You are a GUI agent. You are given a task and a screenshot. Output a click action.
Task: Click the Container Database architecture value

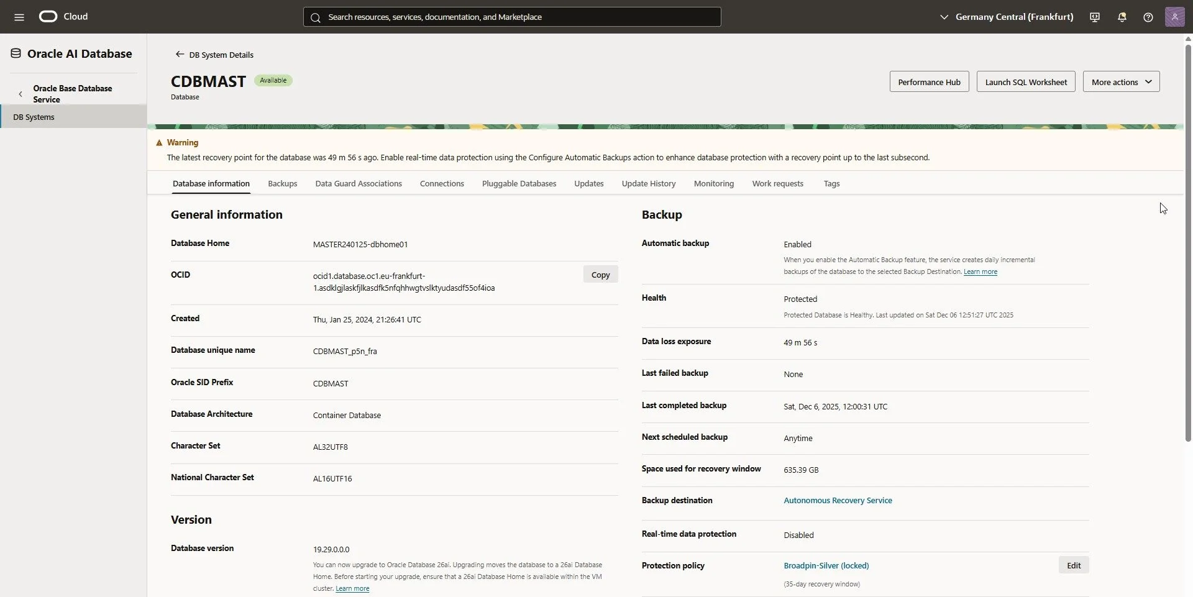coord(347,415)
